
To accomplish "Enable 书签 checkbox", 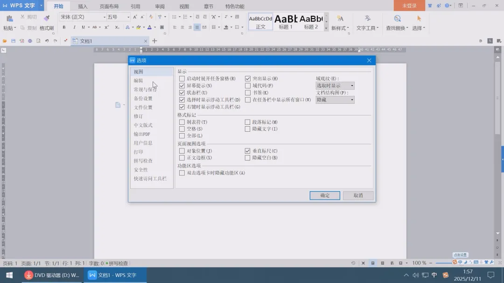I will pos(247,93).
